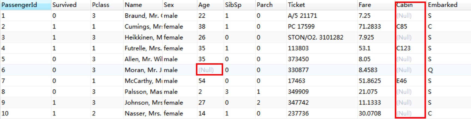Viewport: 471px width, 119px height.
Task: Click the Name column header
Action: point(133,5)
